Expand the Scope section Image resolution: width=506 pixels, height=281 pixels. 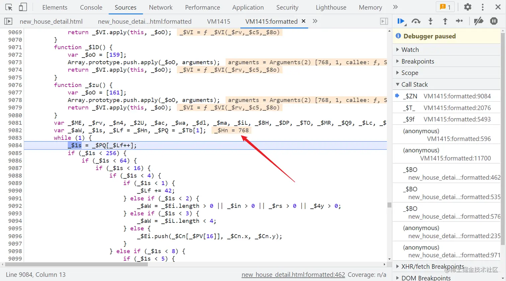(x=446, y=73)
